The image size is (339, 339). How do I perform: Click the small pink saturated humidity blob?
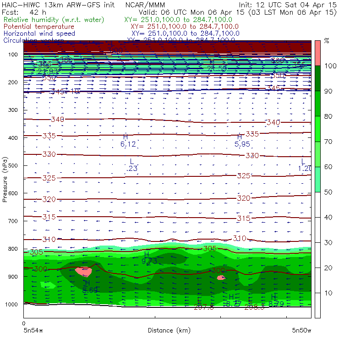221,278
